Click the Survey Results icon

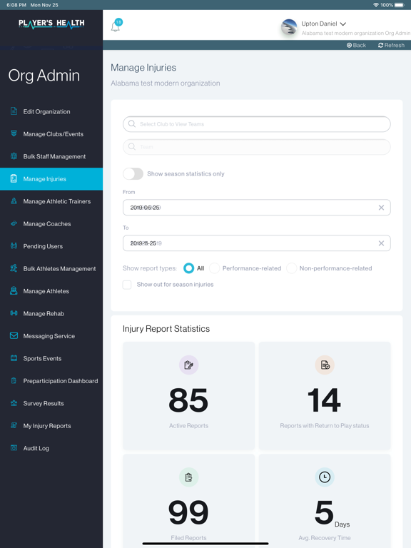14,403
